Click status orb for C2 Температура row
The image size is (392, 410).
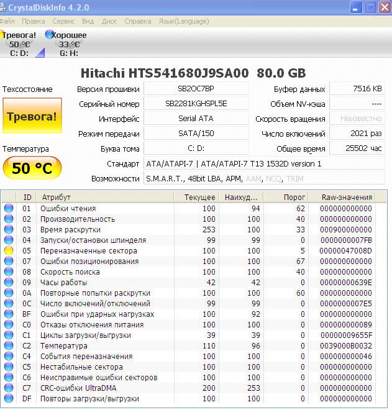(x=9, y=345)
